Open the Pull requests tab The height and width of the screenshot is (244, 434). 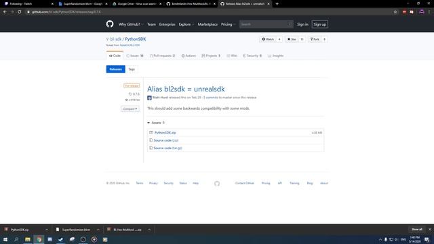tap(163, 56)
